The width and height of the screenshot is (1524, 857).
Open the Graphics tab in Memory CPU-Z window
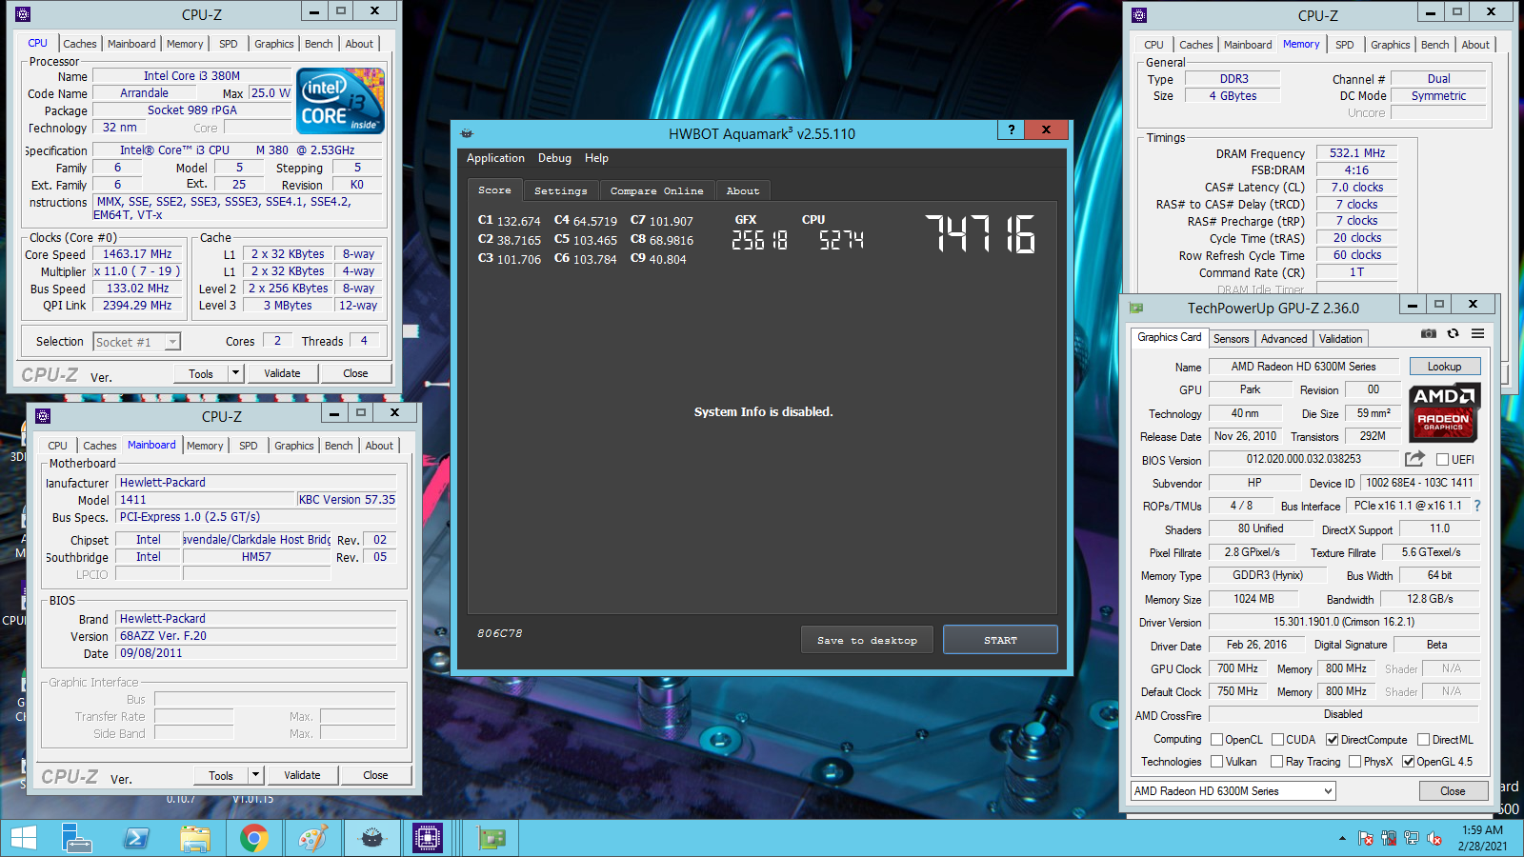tap(1391, 45)
